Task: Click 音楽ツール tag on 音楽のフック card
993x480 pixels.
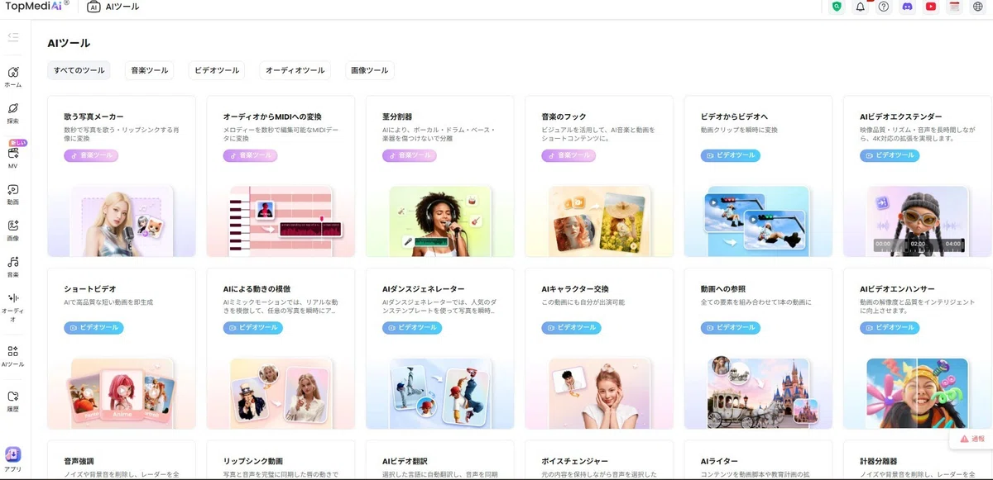Action: coord(568,155)
